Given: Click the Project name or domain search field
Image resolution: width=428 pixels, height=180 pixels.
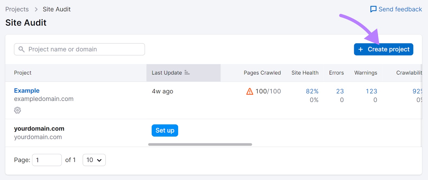Looking at the screenshot, I should point(79,49).
